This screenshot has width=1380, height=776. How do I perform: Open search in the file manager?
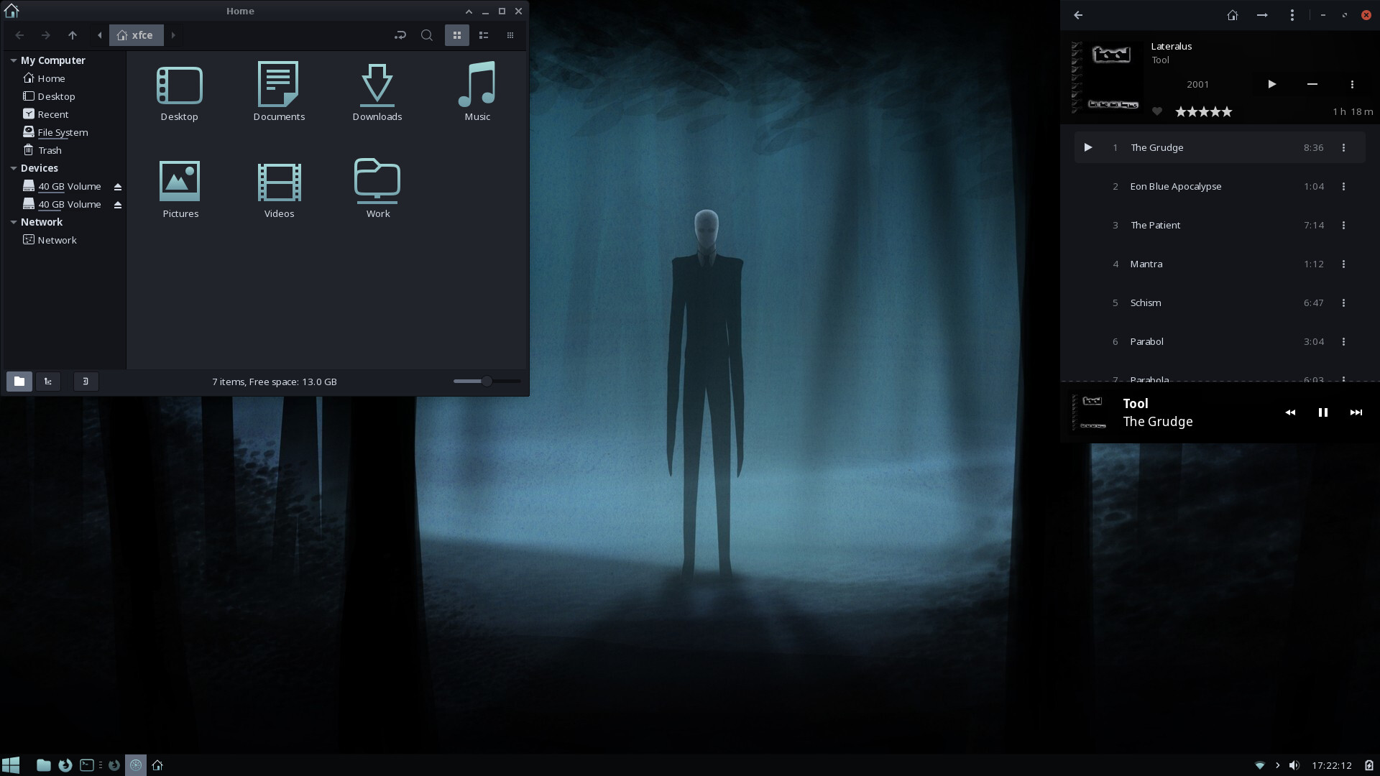(x=427, y=35)
